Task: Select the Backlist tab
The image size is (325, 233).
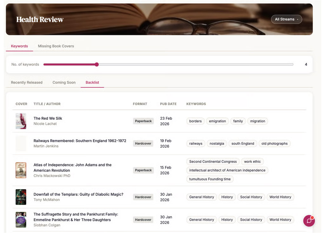Action: tap(92, 83)
